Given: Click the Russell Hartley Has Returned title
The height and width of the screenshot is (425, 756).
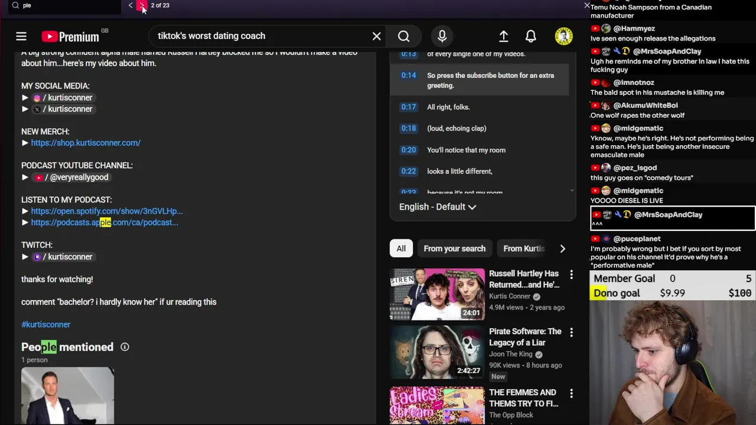Looking at the screenshot, I should [524, 279].
